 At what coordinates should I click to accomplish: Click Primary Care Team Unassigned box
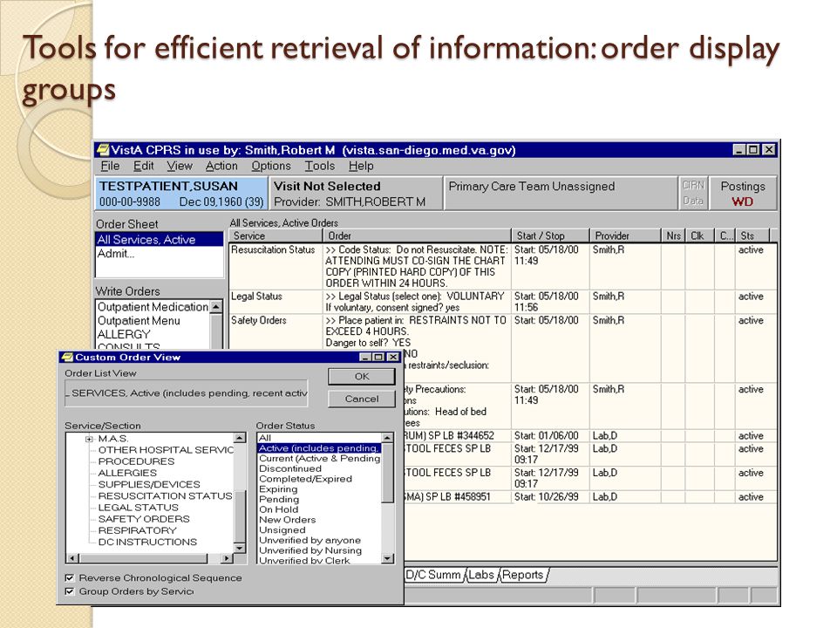tap(560, 194)
